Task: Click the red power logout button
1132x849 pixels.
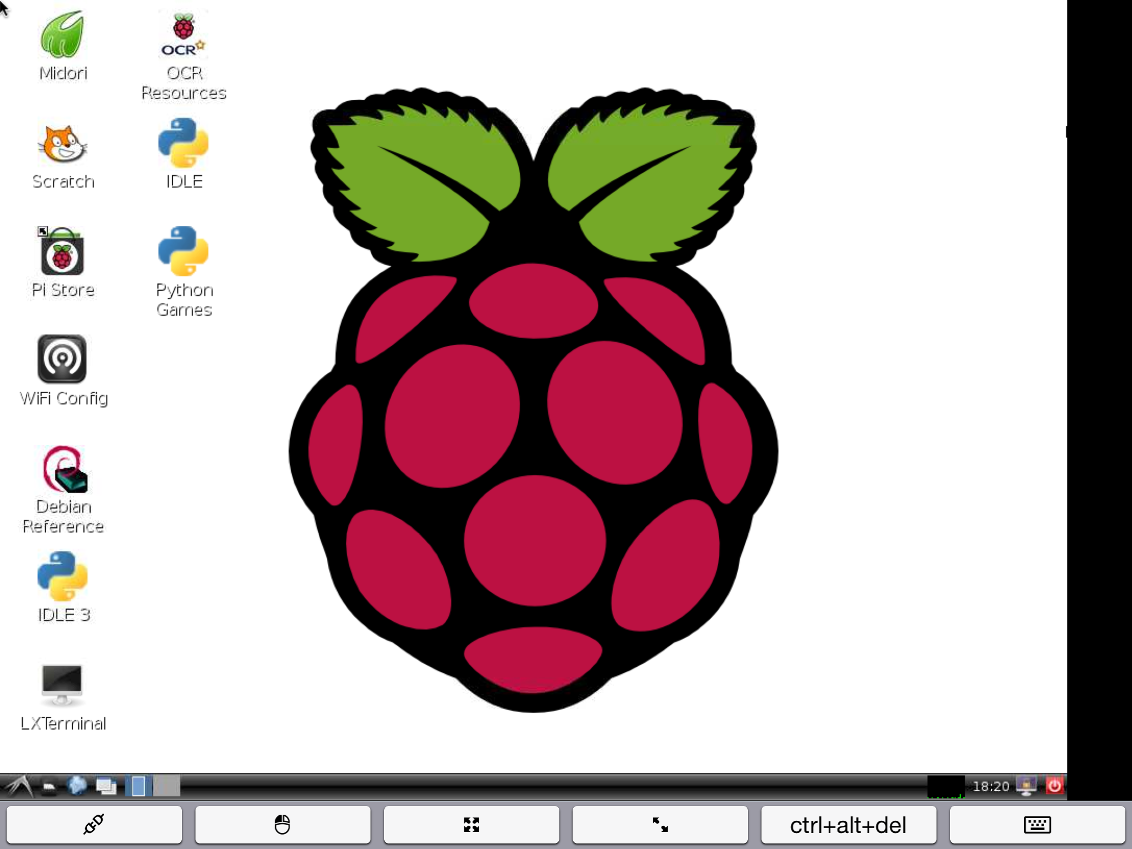Action: point(1054,785)
